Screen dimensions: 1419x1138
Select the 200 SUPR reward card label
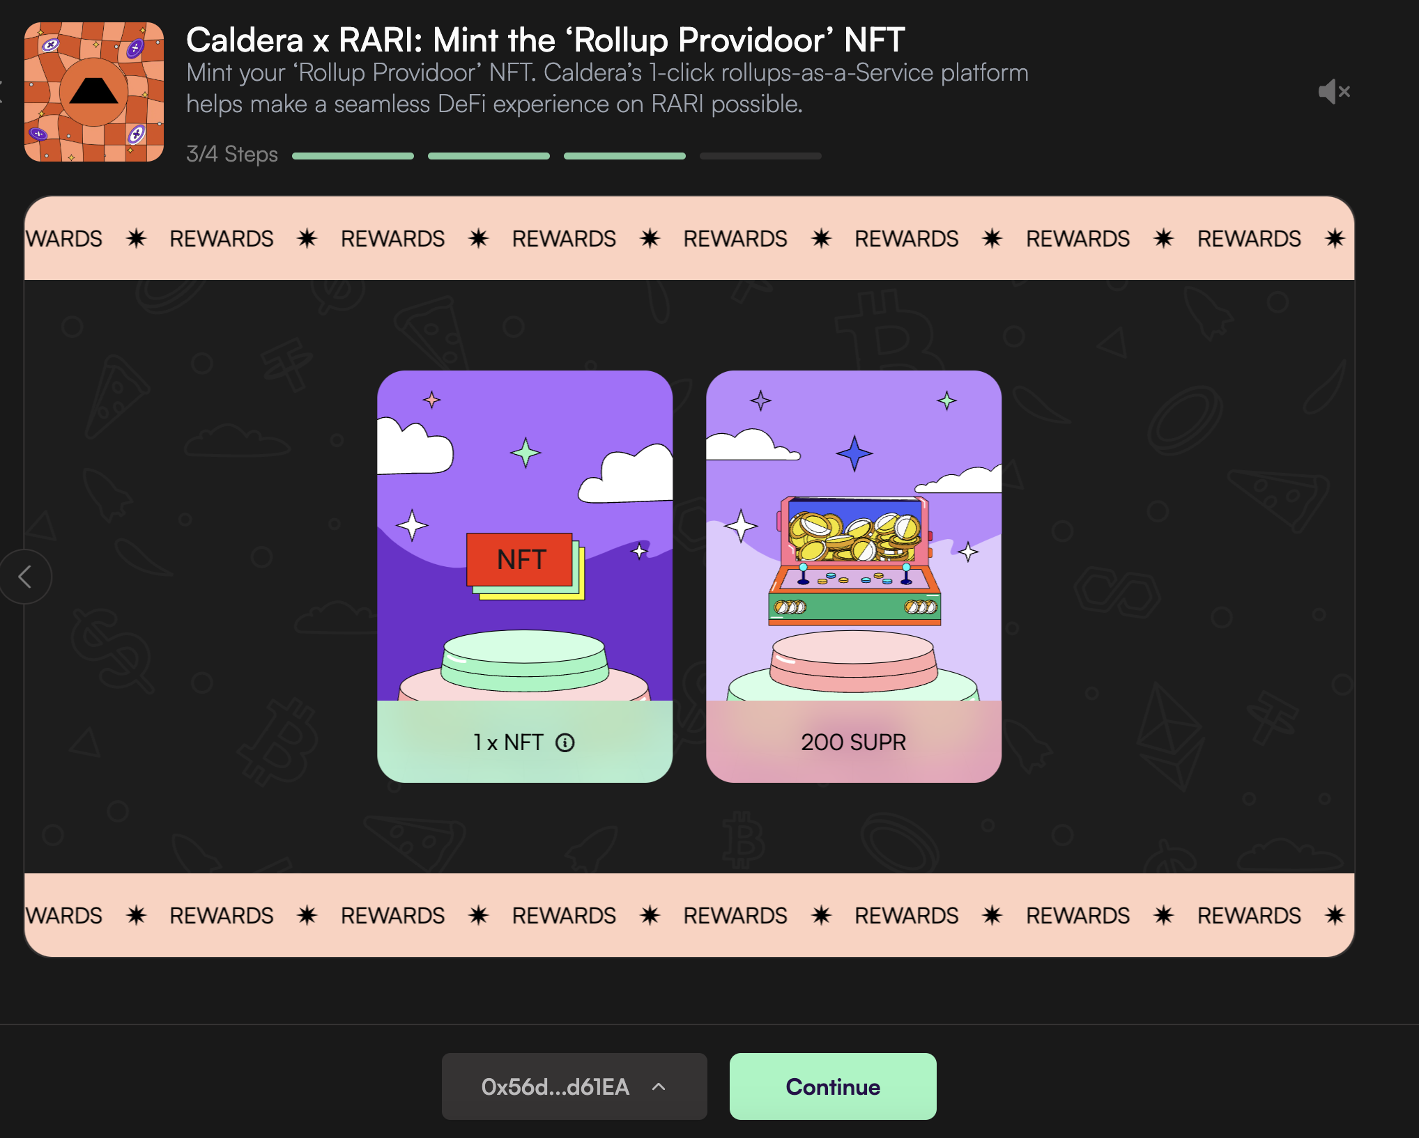854,742
